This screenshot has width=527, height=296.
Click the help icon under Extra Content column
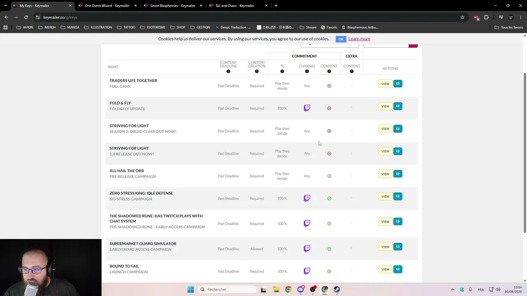[x=352, y=72]
